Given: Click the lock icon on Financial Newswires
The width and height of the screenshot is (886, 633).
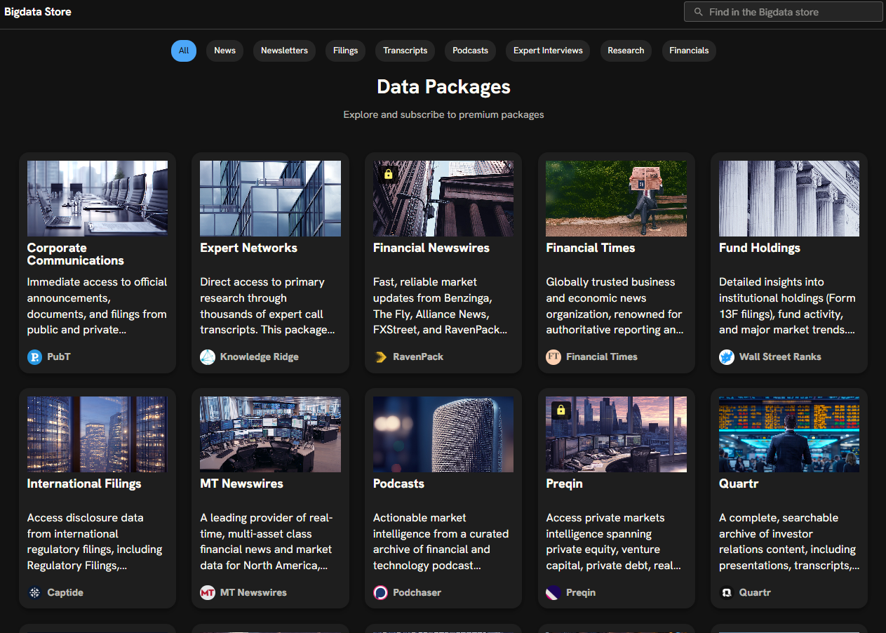Looking at the screenshot, I should coord(388,174).
